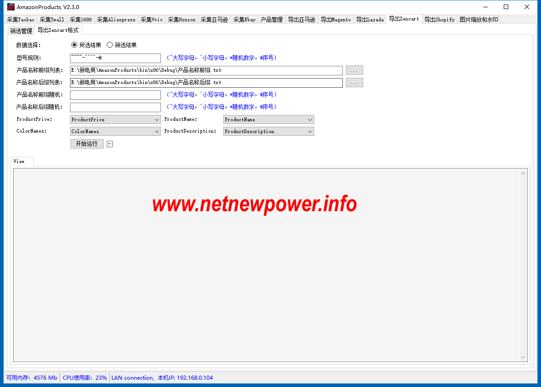Click the blue hint text beside 型号规则
541x387 pixels.
pos(222,58)
